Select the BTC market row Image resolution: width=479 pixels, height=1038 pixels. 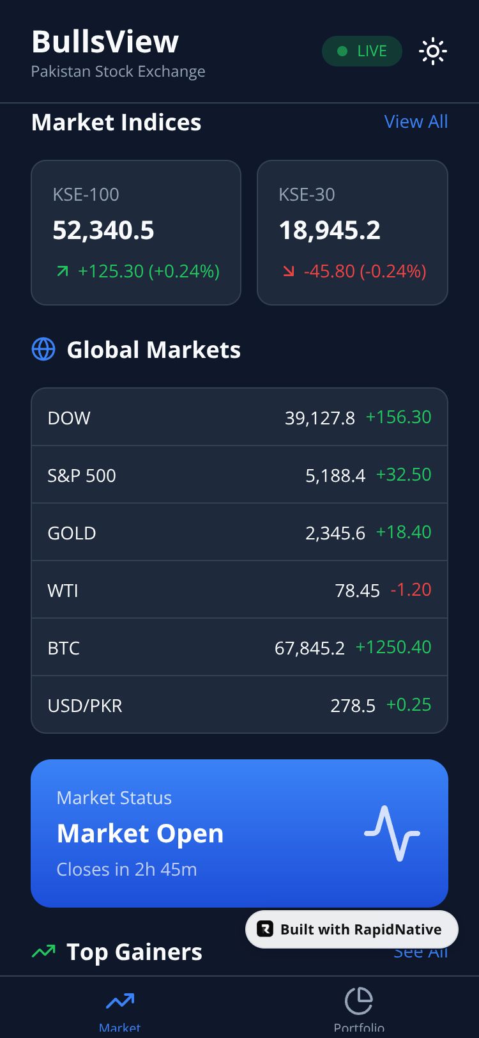coord(240,647)
